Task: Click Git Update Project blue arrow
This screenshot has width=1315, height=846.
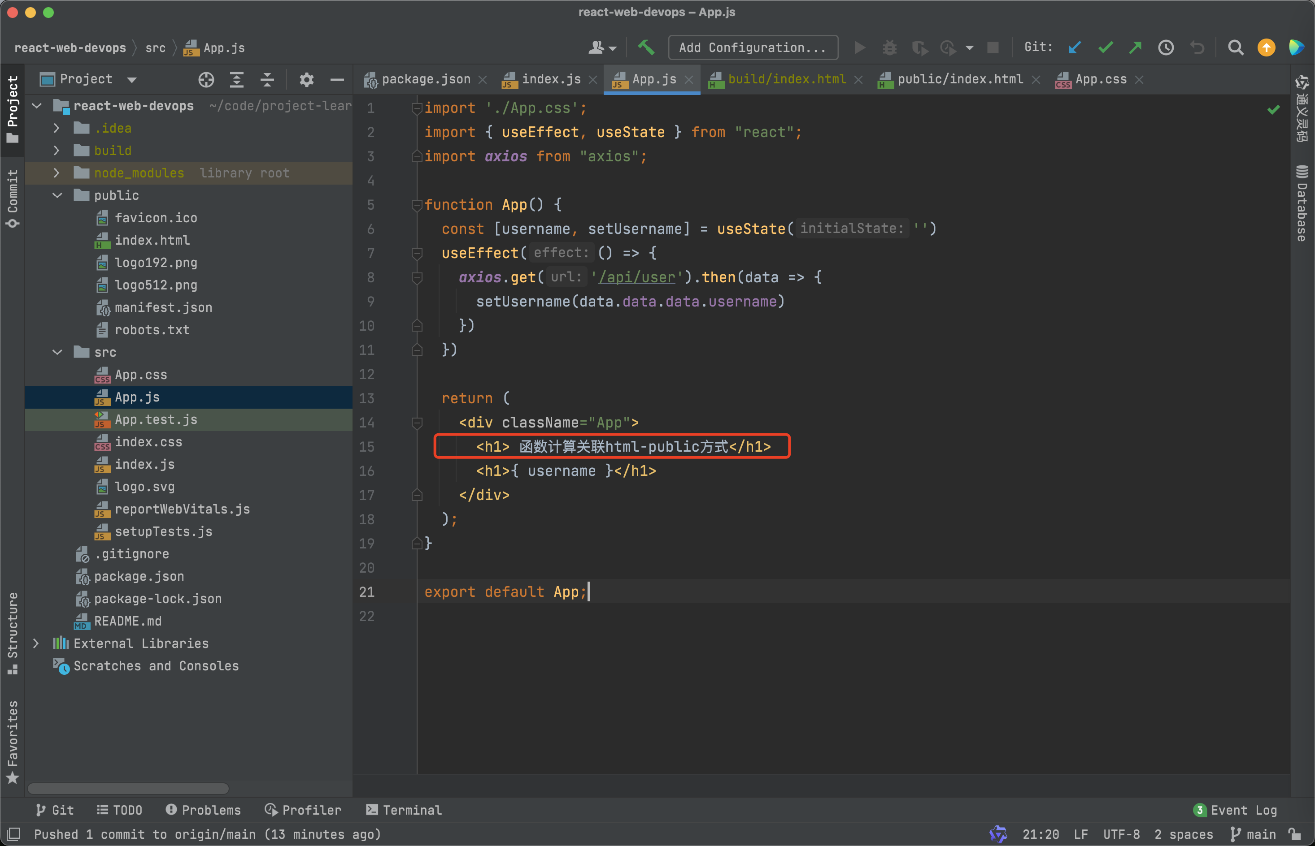Action: point(1075,48)
